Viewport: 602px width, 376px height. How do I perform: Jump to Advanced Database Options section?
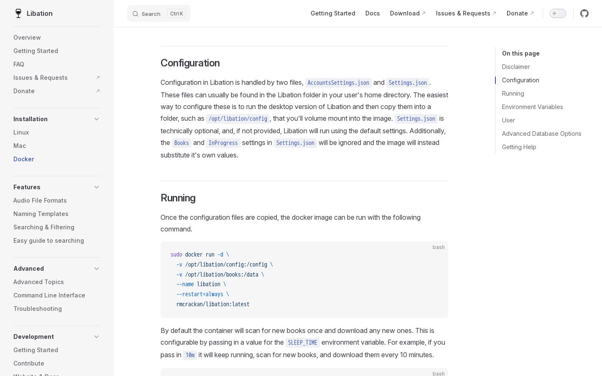pyautogui.click(x=542, y=134)
